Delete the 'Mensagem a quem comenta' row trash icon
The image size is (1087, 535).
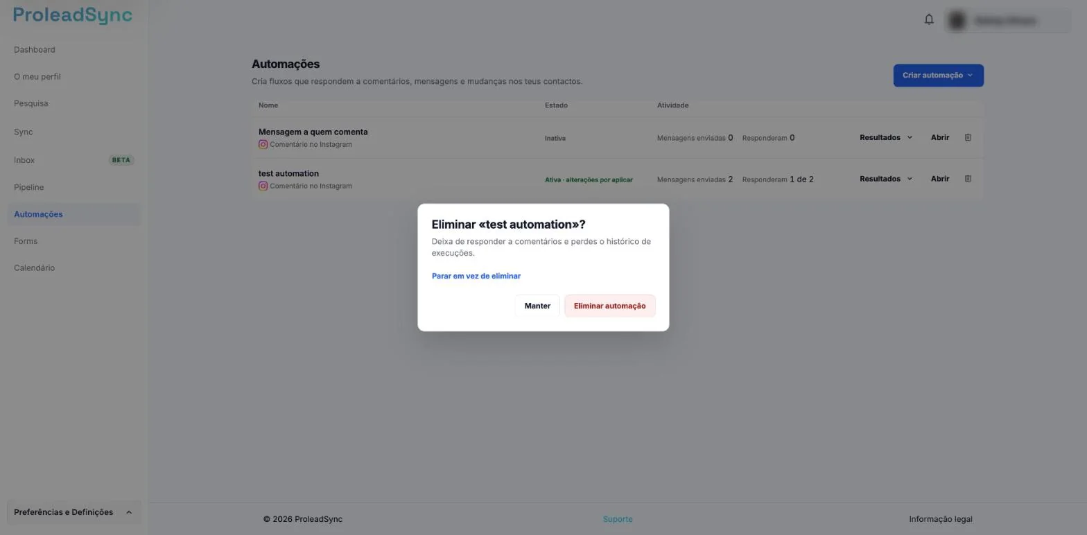click(x=968, y=137)
